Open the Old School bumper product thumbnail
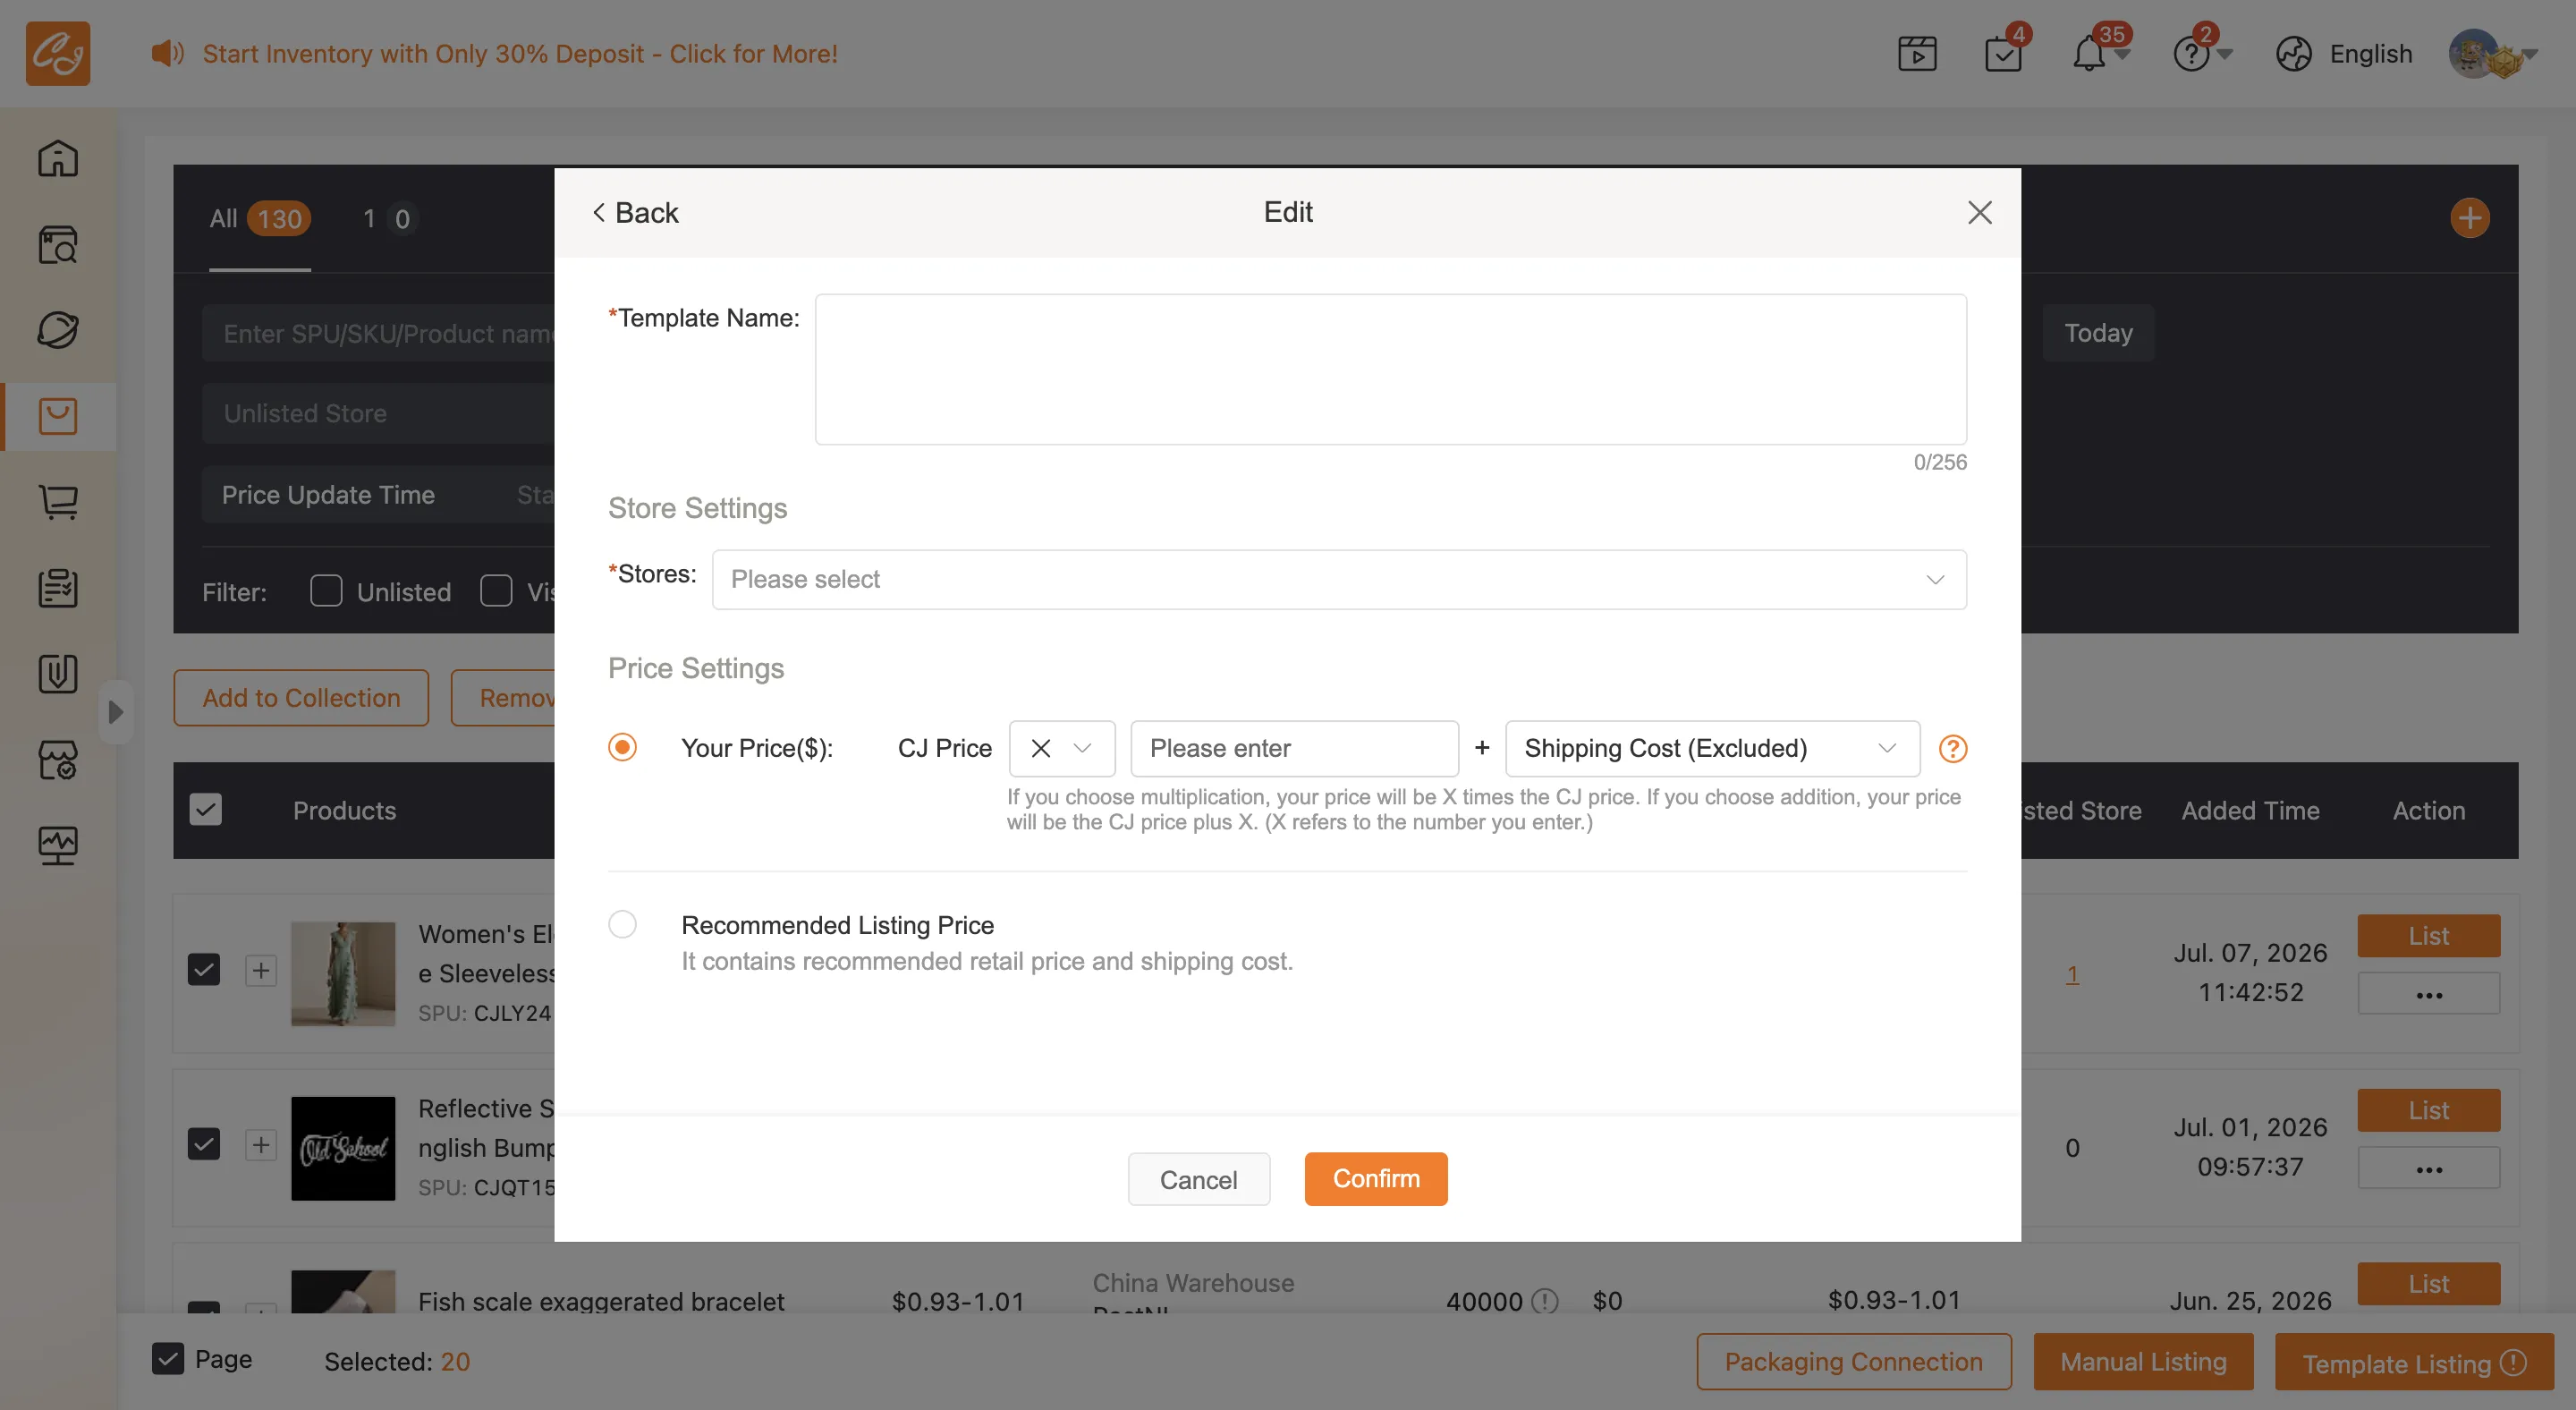Image resolution: width=2576 pixels, height=1410 pixels. pos(343,1148)
